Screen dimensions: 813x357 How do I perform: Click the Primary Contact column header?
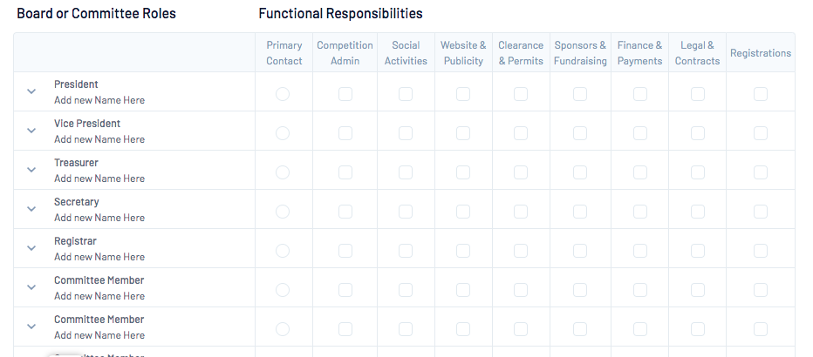(x=284, y=53)
